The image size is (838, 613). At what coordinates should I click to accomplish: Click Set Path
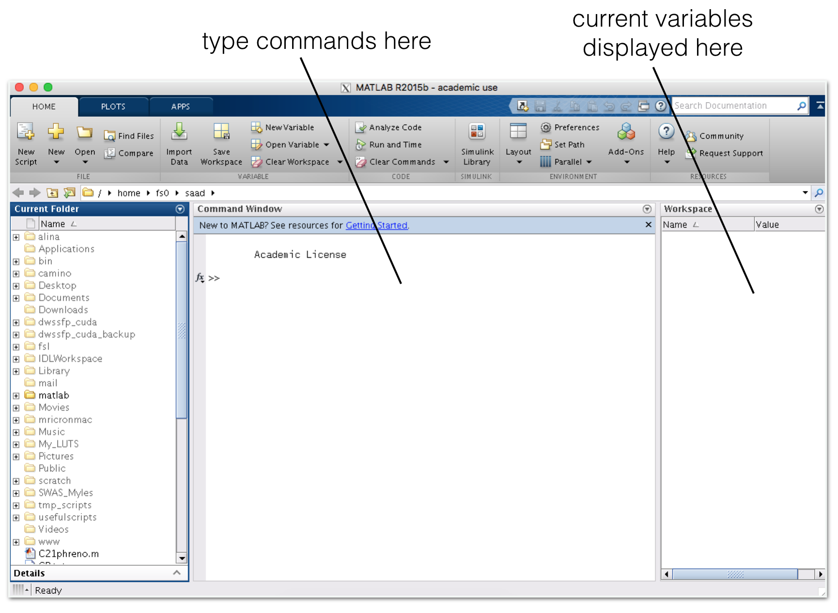(x=563, y=145)
